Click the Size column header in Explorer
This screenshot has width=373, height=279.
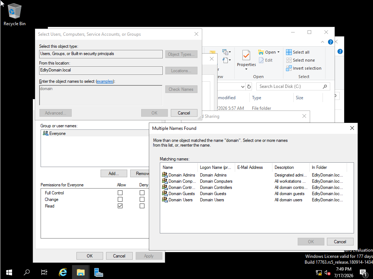[x=308, y=98]
